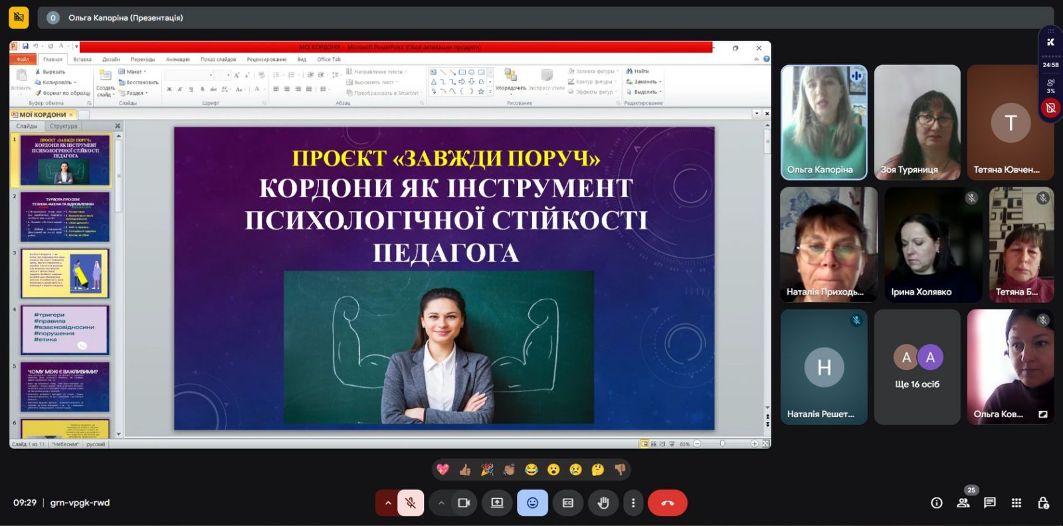Click the 'Ще 16 осіб' participants tile

(917, 367)
